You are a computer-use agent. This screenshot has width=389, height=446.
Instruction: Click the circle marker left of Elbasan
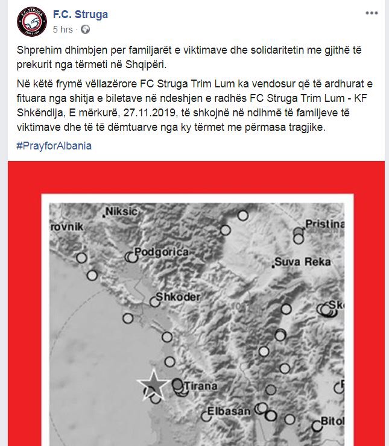pos(206,416)
